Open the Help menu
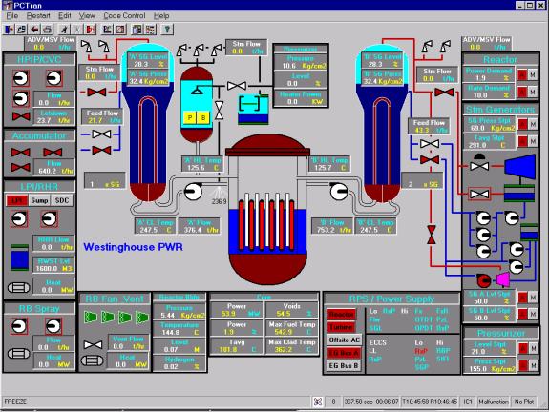Screen dimensions: 549x412 coord(161,16)
